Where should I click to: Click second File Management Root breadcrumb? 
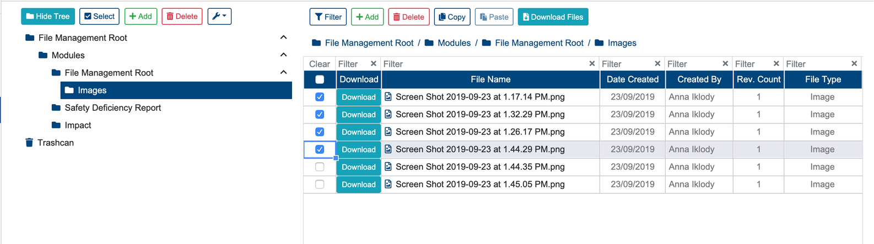point(539,43)
